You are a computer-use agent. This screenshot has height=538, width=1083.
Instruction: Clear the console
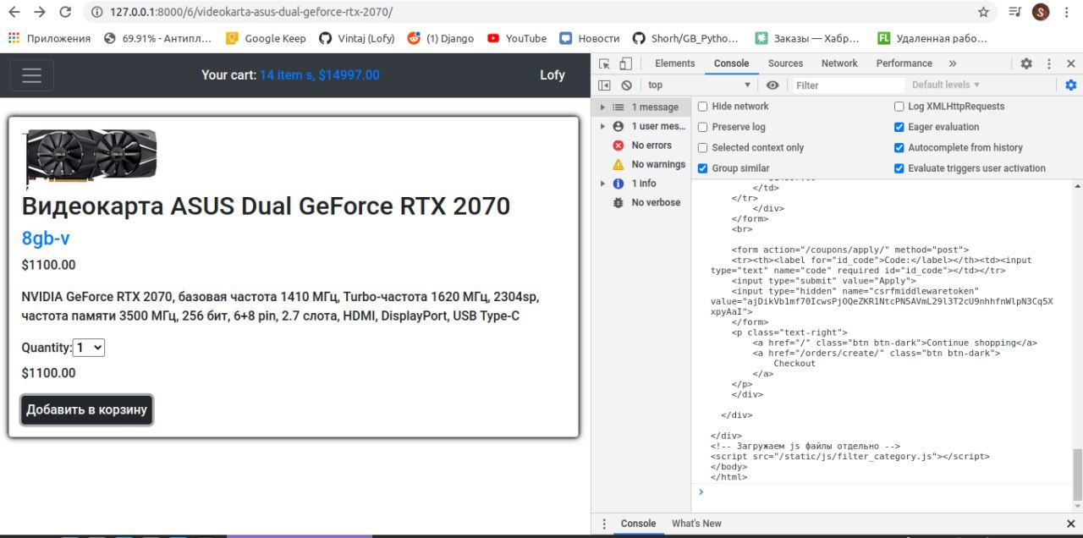tap(626, 85)
